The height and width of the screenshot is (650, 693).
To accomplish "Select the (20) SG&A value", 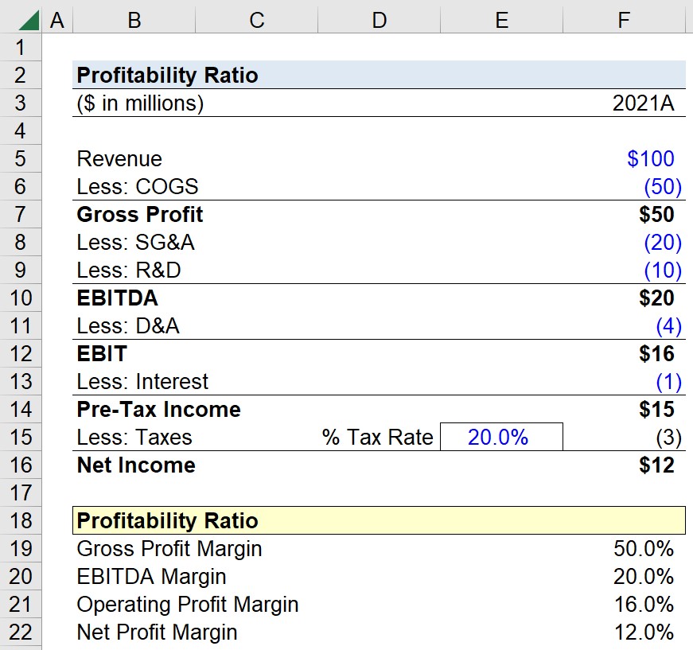I will (x=663, y=242).
